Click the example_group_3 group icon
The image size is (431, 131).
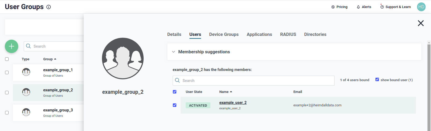[x=26, y=112]
